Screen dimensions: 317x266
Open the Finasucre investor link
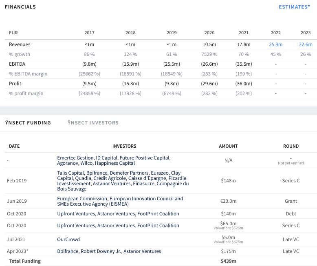[x=144, y=184]
